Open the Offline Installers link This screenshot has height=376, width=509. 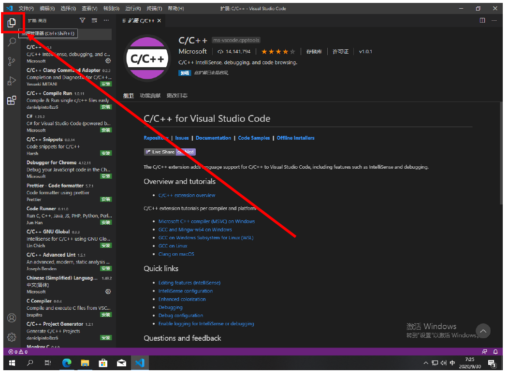[x=295, y=138]
